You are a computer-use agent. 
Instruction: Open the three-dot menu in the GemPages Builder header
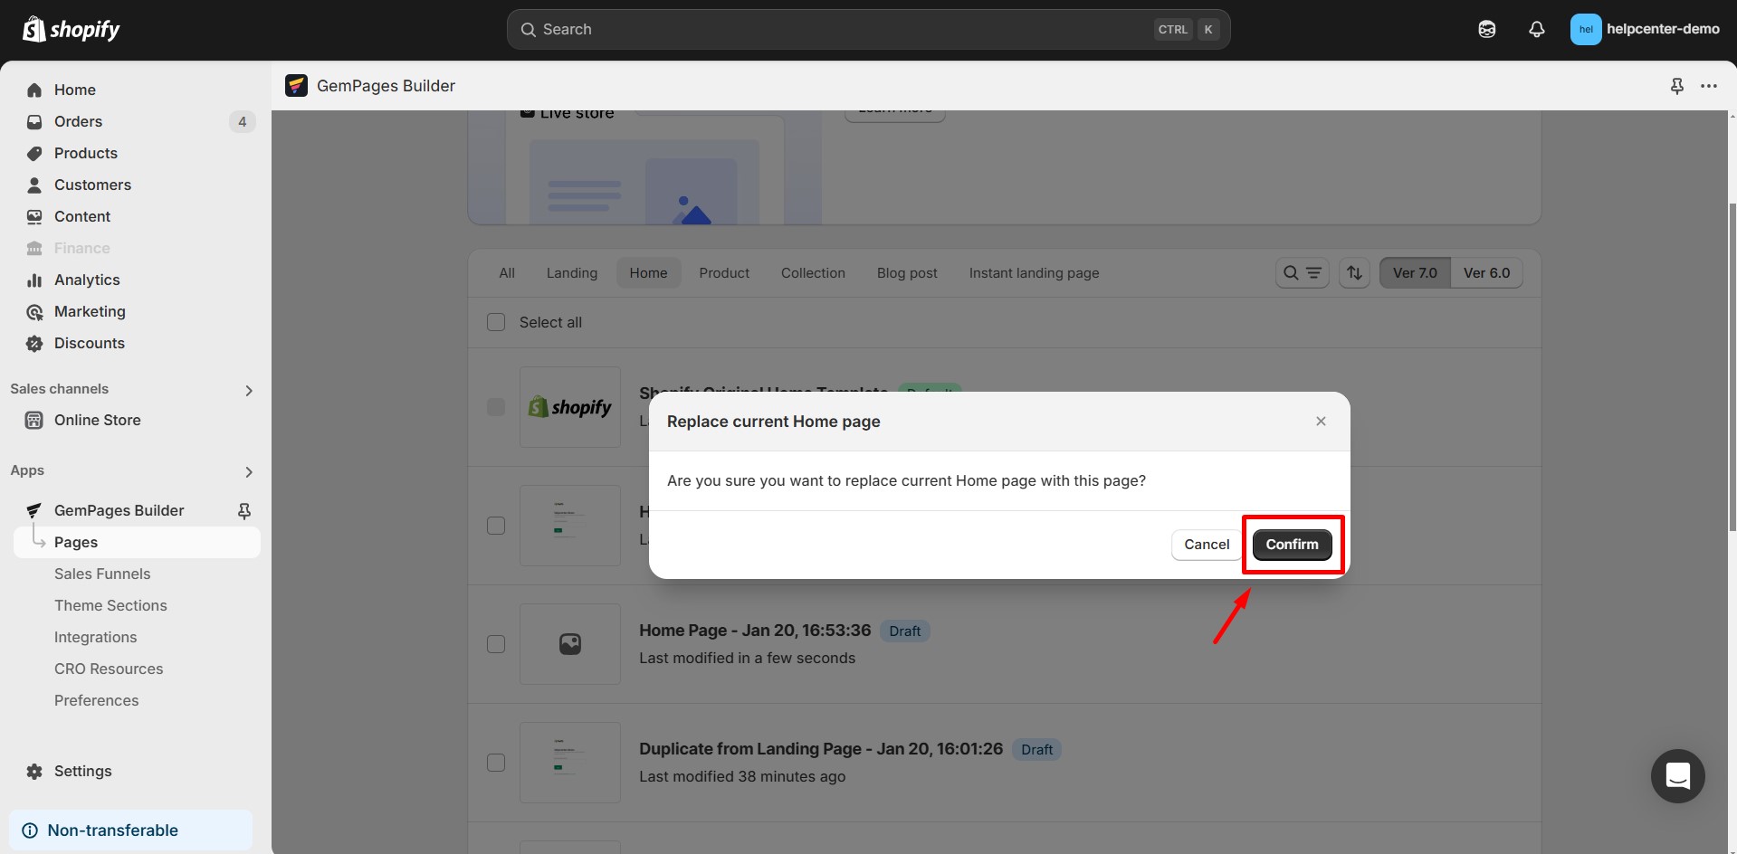click(x=1710, y=86)
